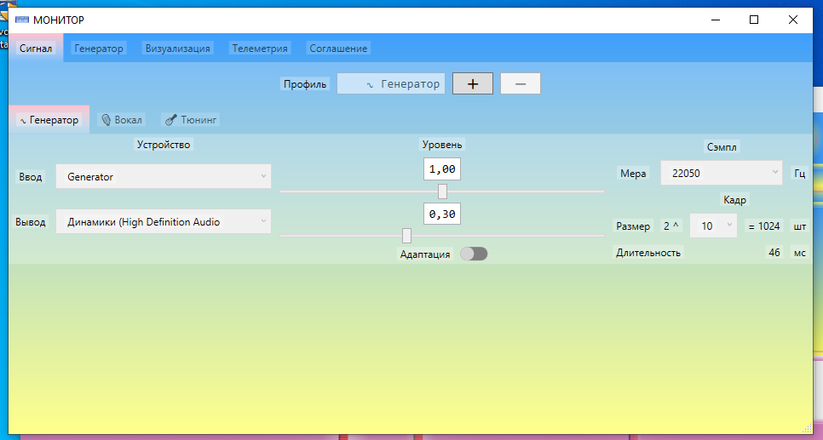823x440 pixels.
Task: Open the frame size exponent dropdown showing 10
Action: point(713,226)
